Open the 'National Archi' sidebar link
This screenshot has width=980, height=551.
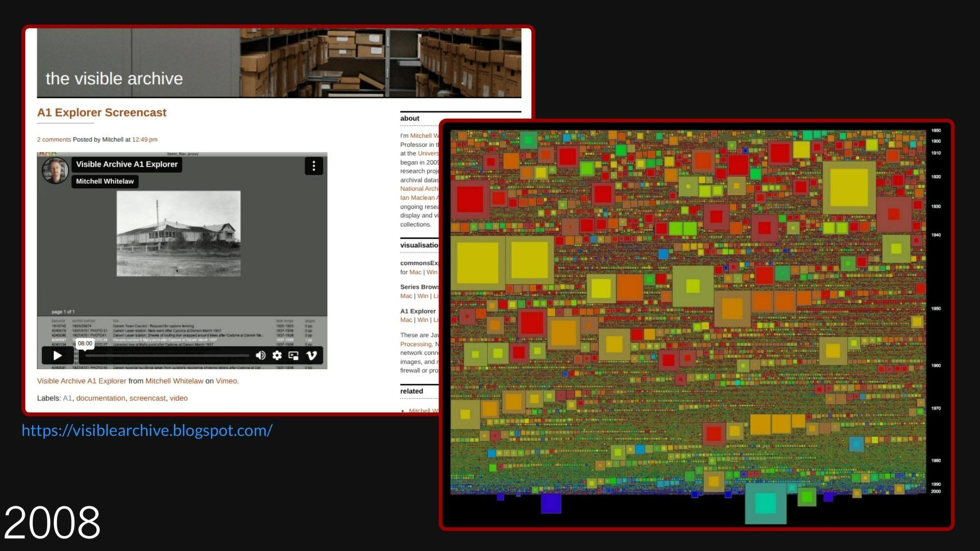[x=420, y=189]
